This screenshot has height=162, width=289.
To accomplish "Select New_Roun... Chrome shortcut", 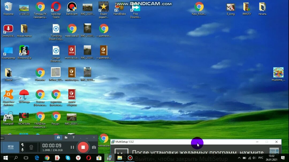I will pyautogui.click(x=199, y=9).
